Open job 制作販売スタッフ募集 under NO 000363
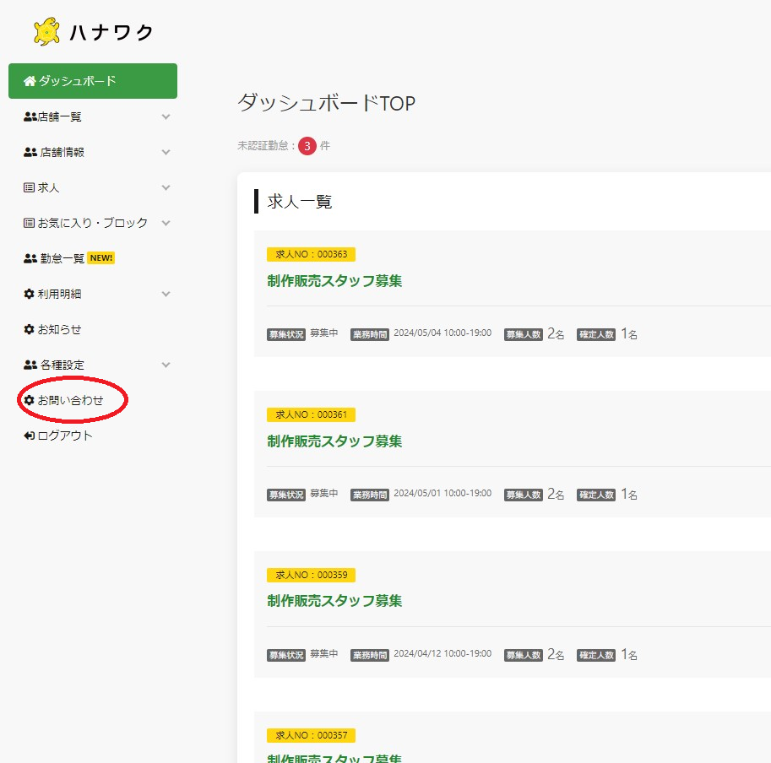The image size is (771, 763). click(x=334, y=281)
